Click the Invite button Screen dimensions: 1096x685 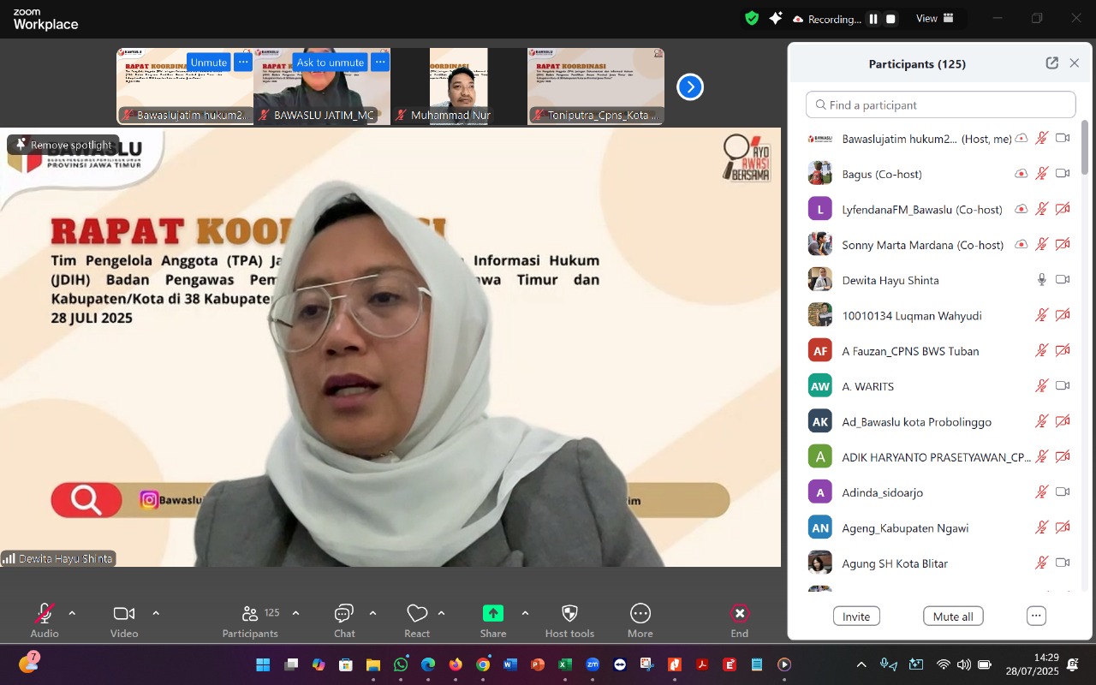pos(856,616)
